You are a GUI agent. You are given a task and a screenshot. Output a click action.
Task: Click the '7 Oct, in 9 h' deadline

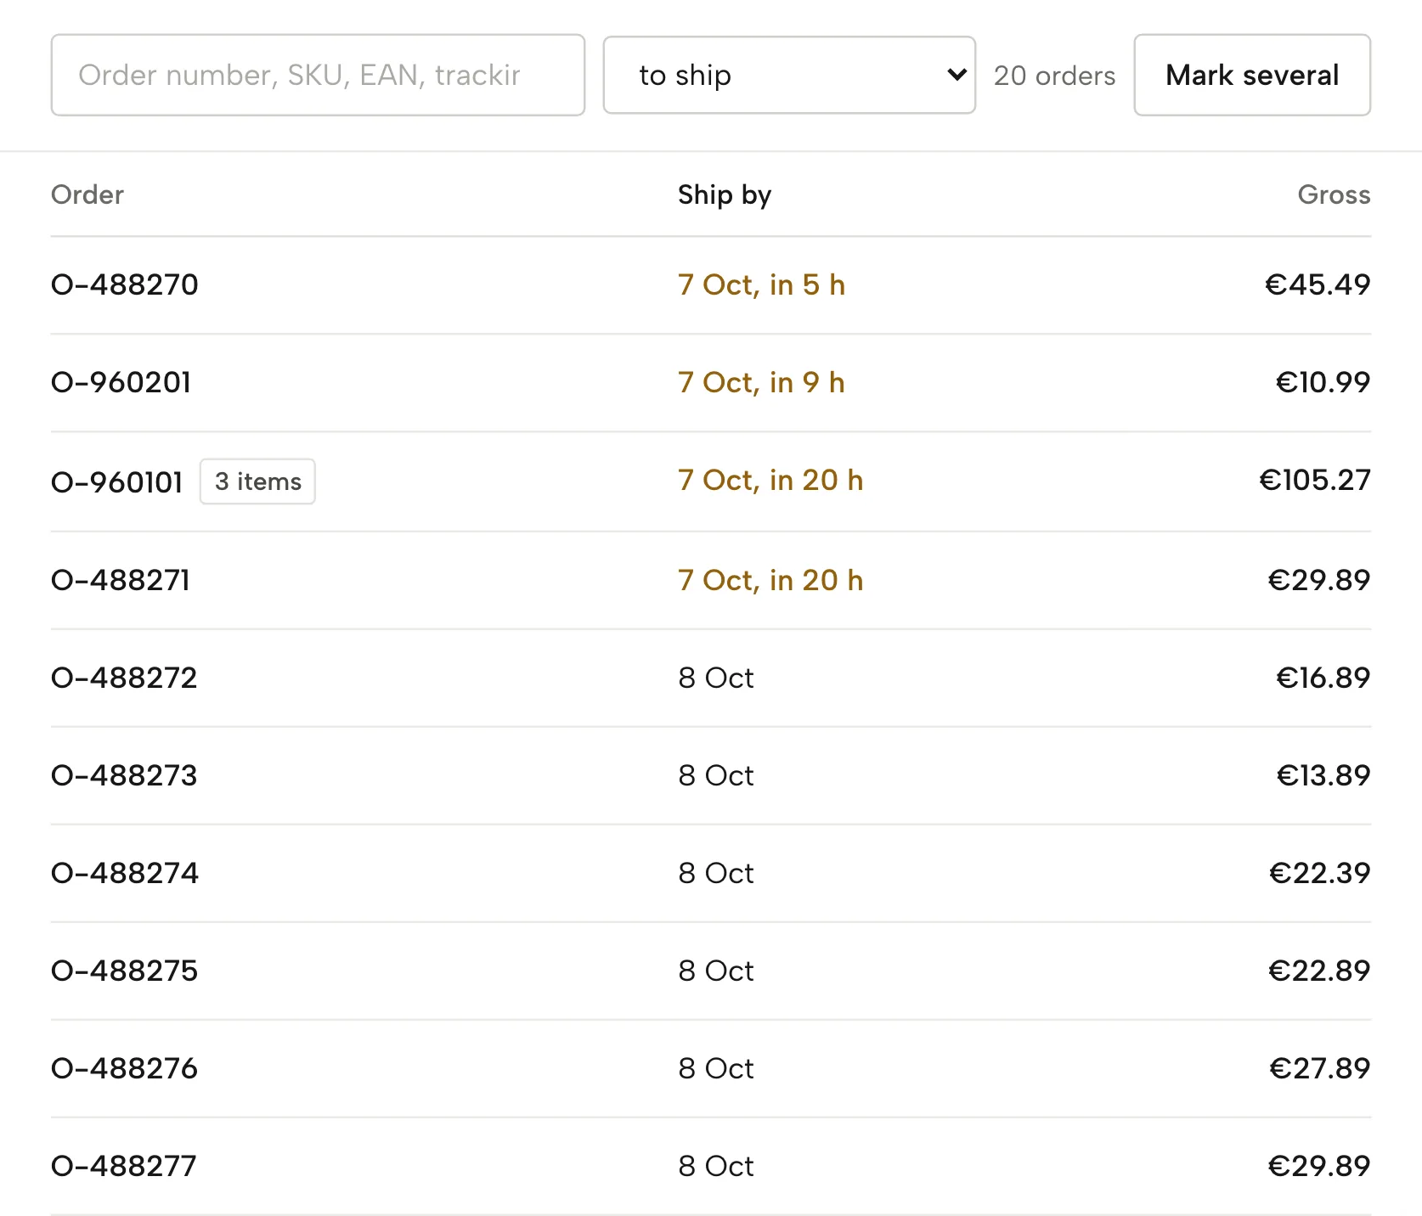(x=762, y=382)
